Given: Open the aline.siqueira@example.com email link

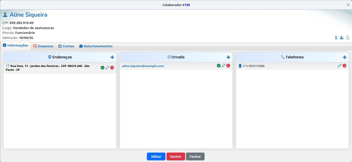Looking at the screenshot, I should (x=143, y=66).
